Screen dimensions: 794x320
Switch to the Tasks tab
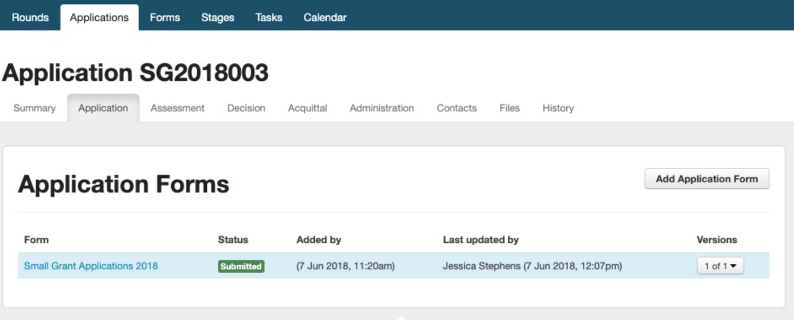[x=269, y=17]
